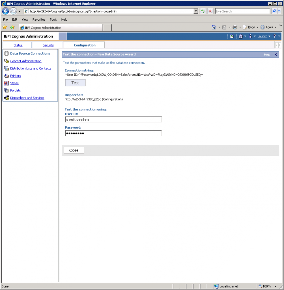Image resolution: width=284 pixels, height=290 pixels.
Task: Click the Distribution Lists icon
Action: [x=7, y=69]
